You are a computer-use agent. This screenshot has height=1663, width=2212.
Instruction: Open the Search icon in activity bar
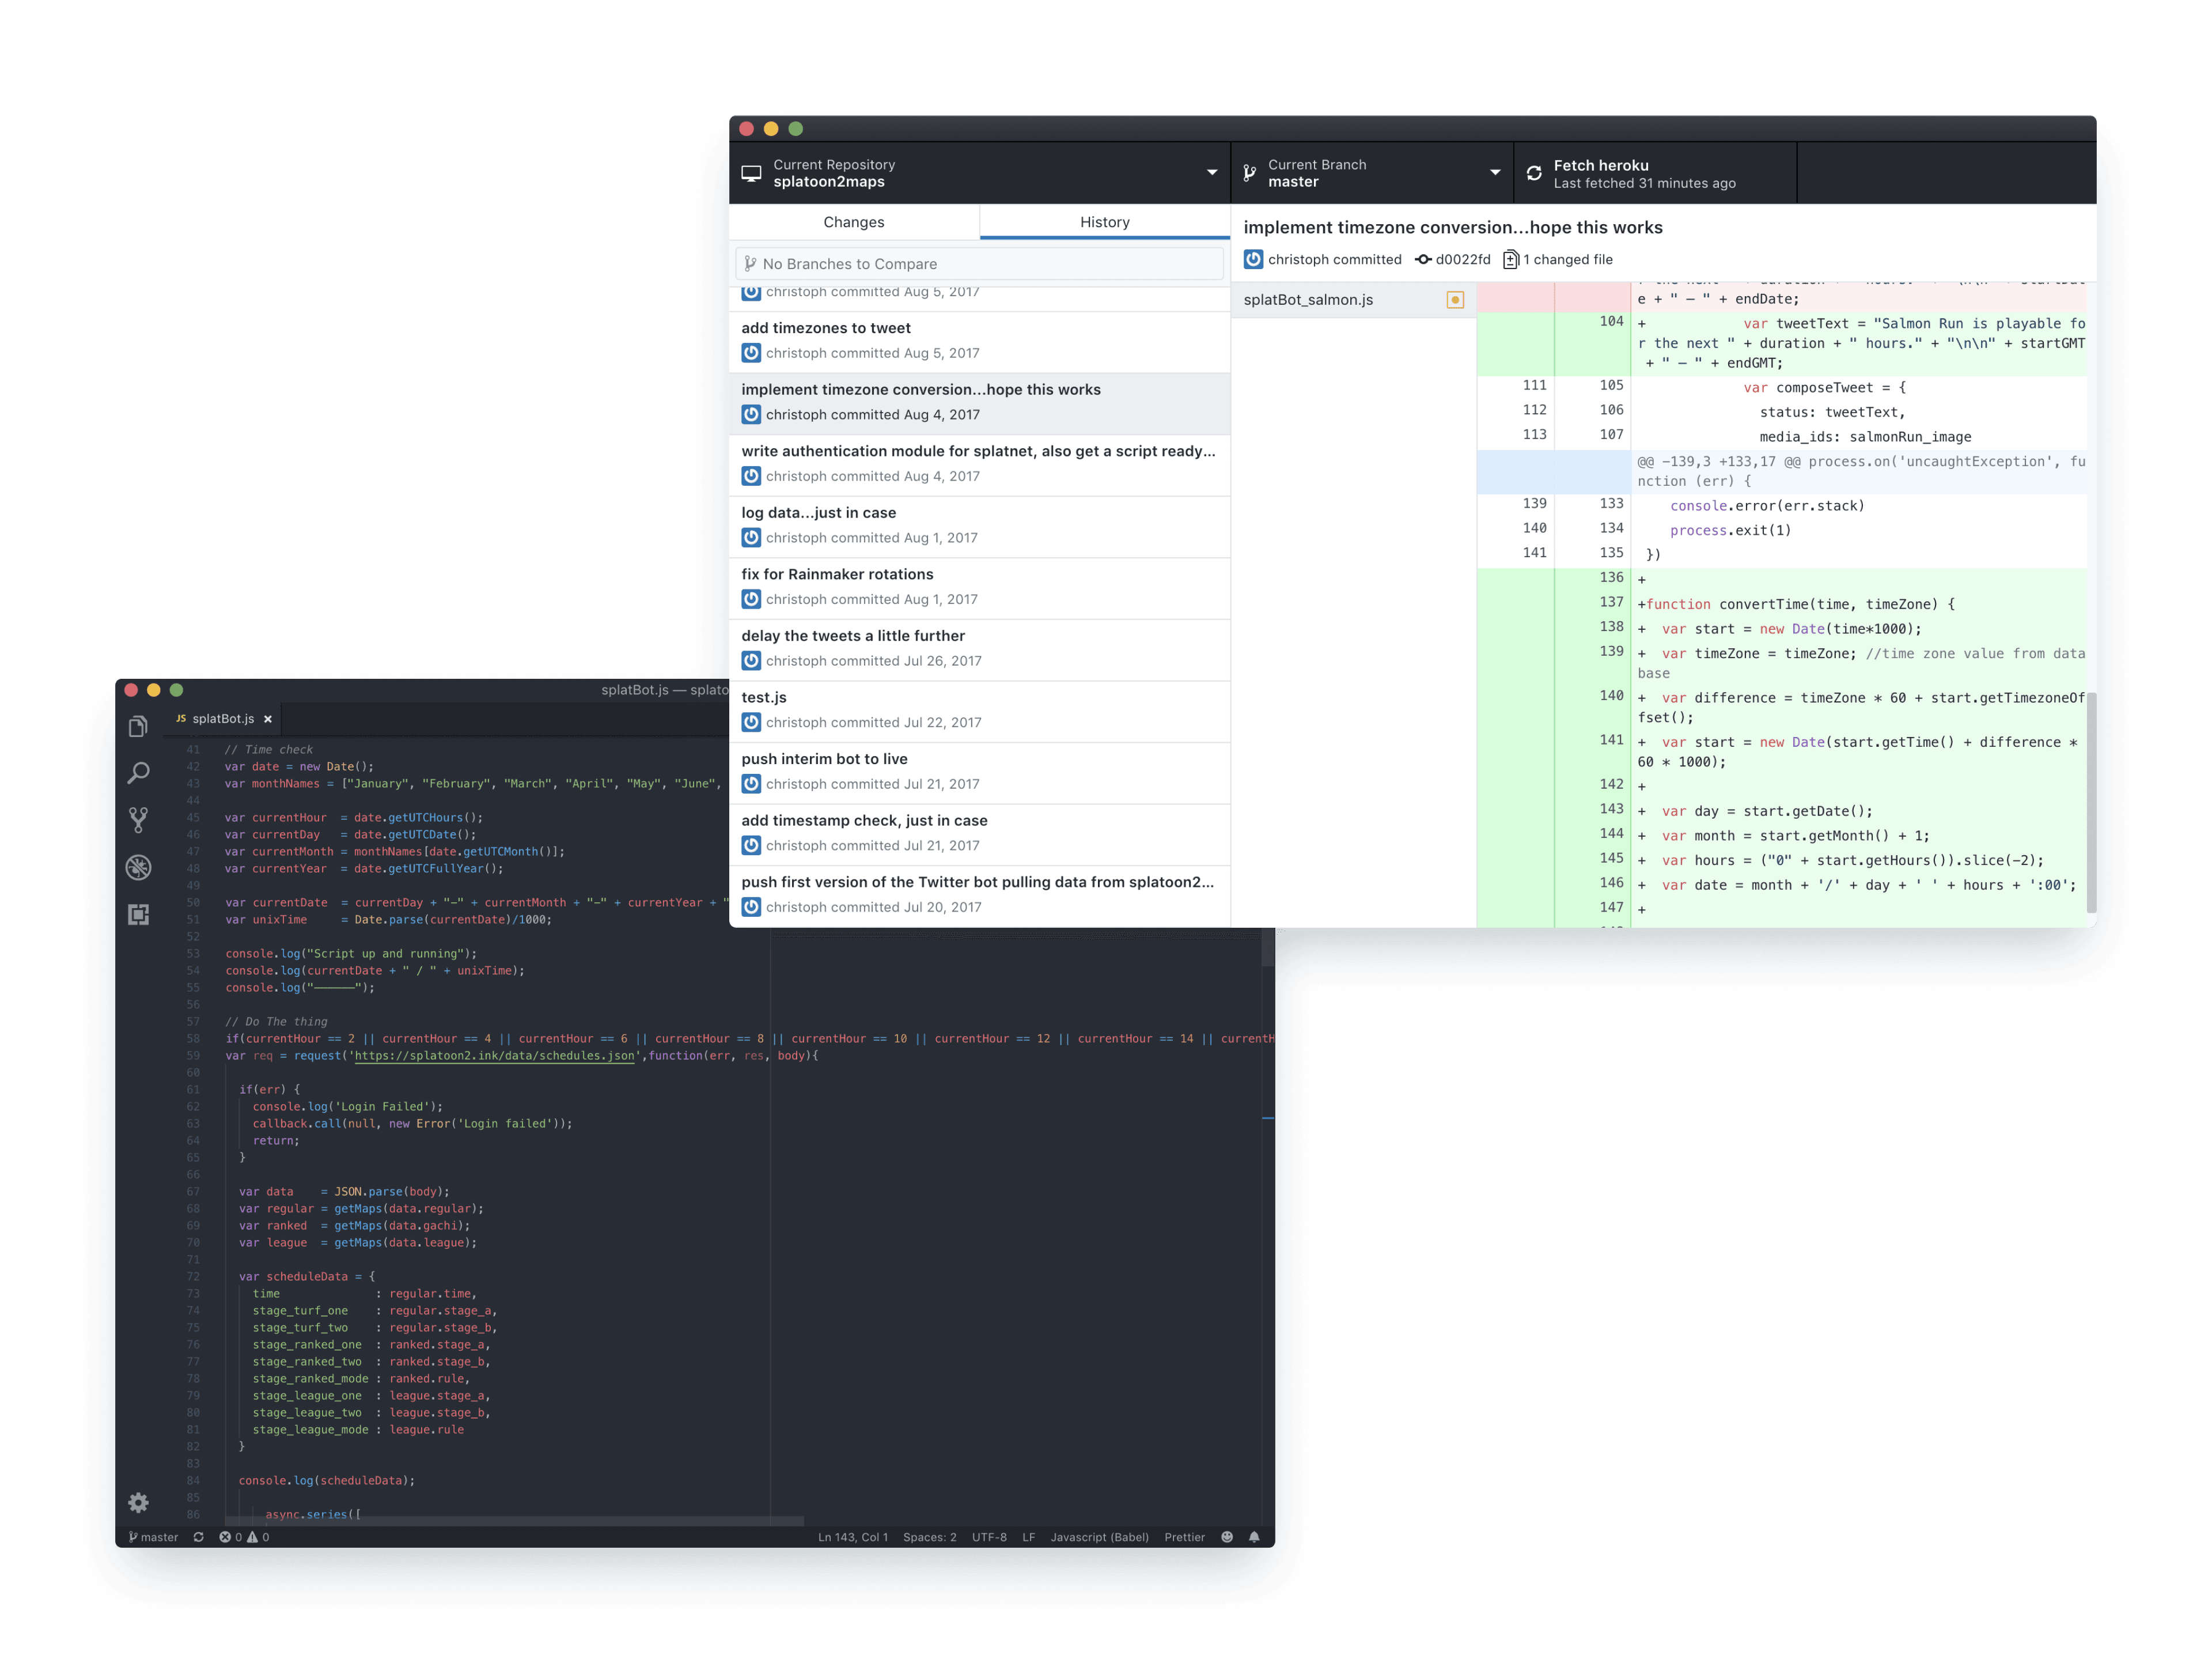click(138, 773)
